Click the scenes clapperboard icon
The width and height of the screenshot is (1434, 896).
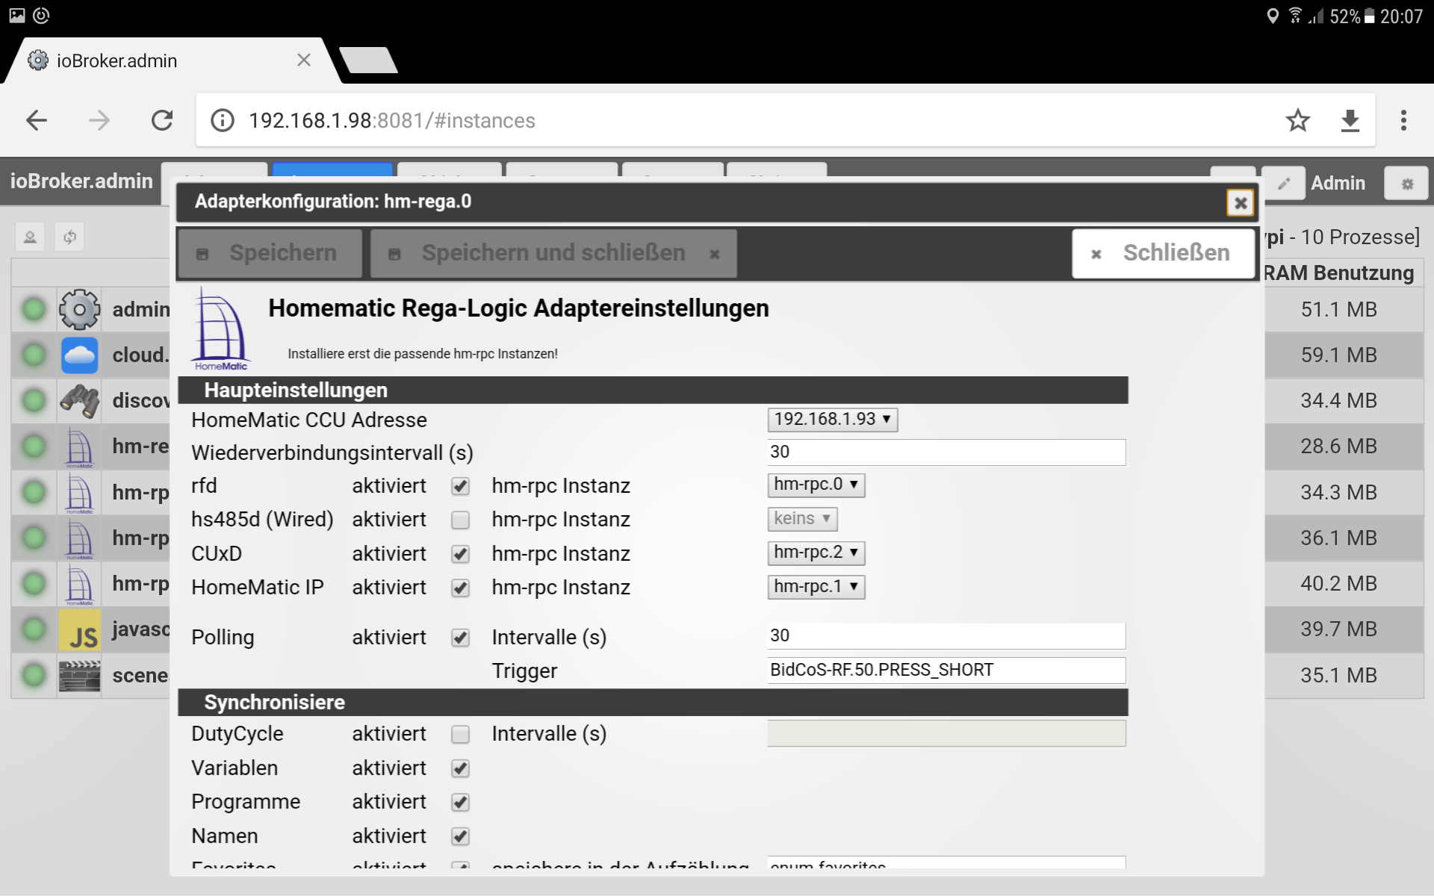tap(79, 676)
